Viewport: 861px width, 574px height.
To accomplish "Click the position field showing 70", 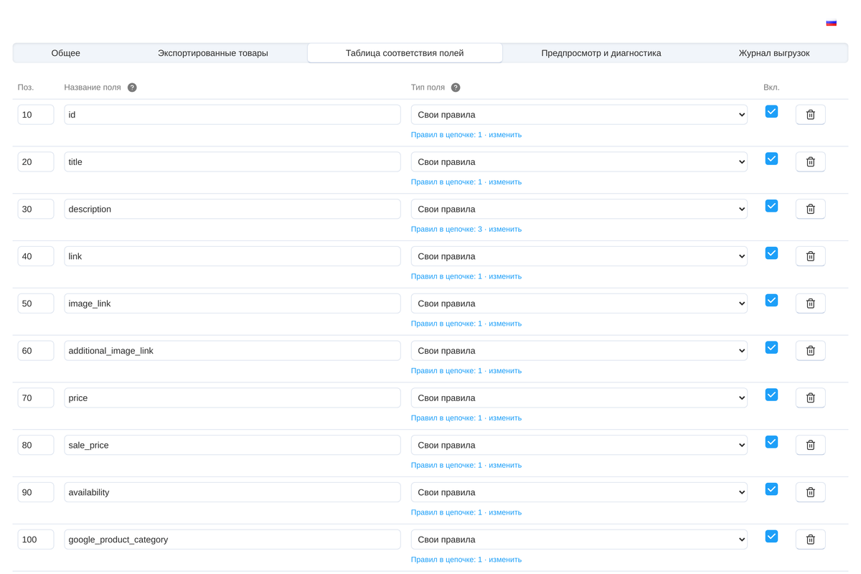I will pyautogui.click(x=36, y=398).
